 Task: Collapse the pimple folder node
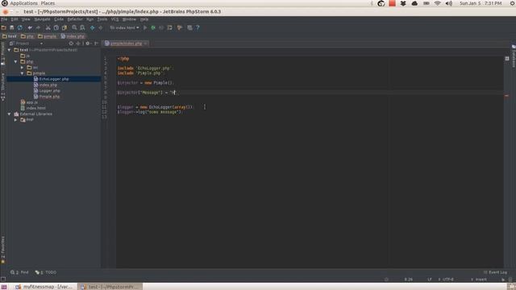coord(22,73)
